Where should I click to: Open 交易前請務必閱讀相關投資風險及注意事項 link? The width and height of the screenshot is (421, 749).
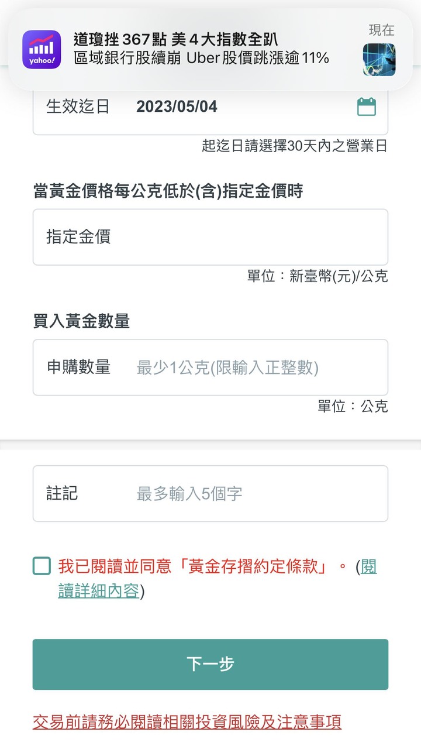pyautogui.click(x=187, y=721)
